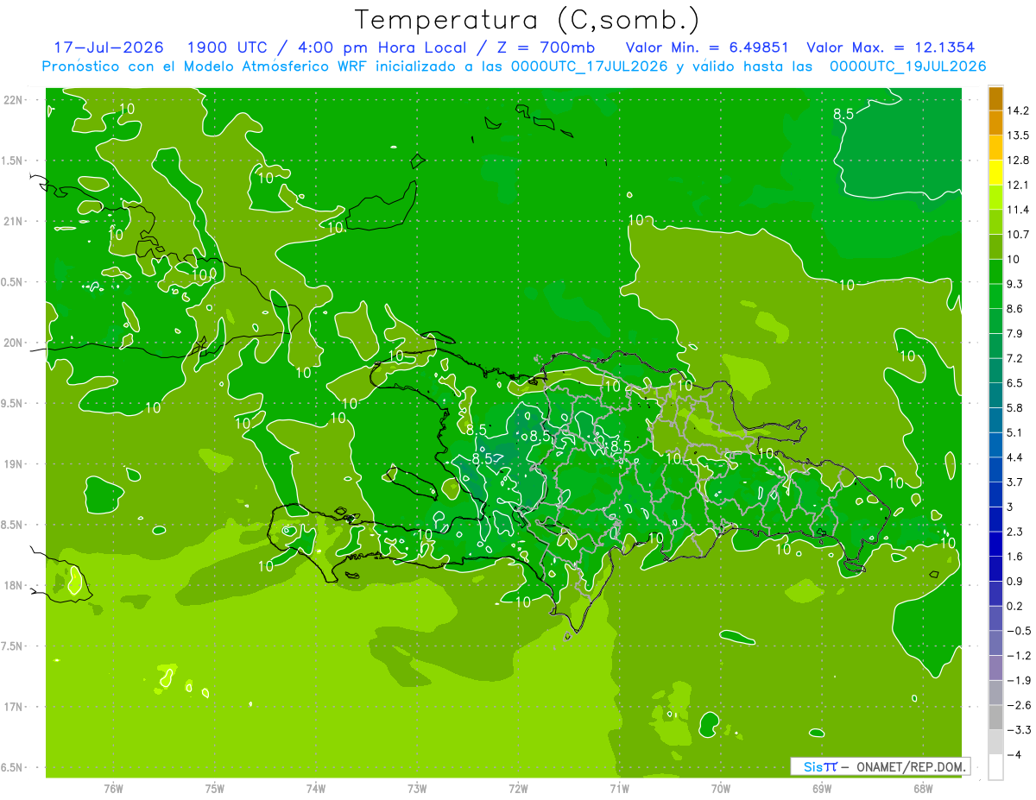Click the 71W longitude axis label
This screenshot has height=800, width=1036.
click(619, 788)
